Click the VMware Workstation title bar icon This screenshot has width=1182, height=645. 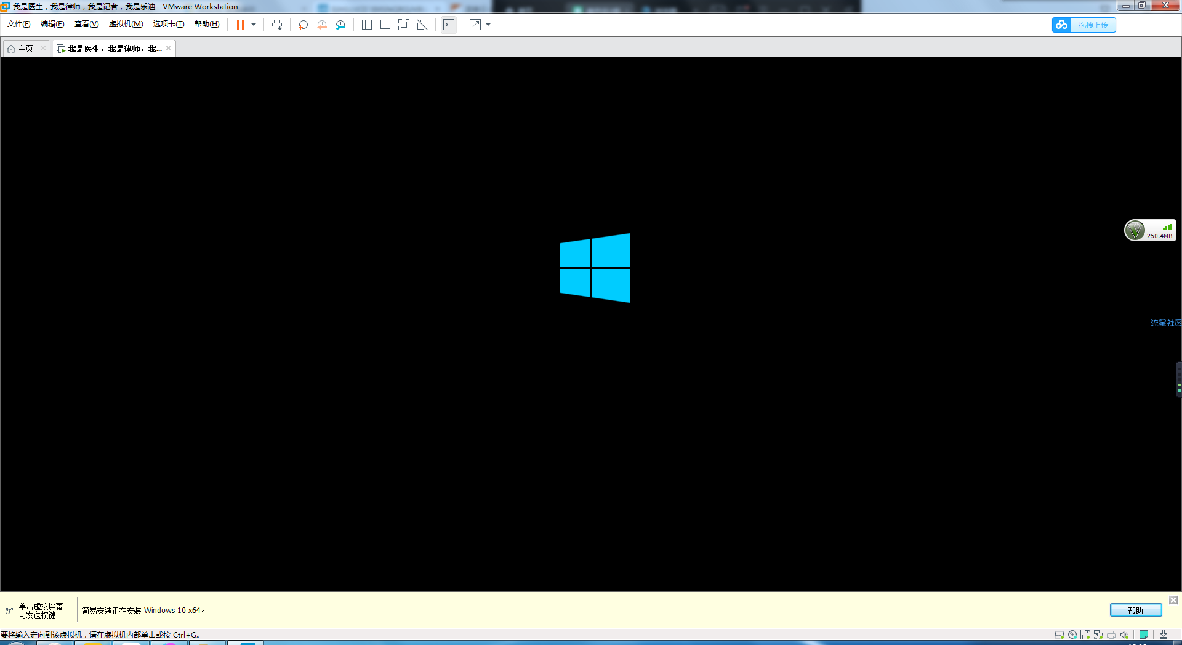6,6
